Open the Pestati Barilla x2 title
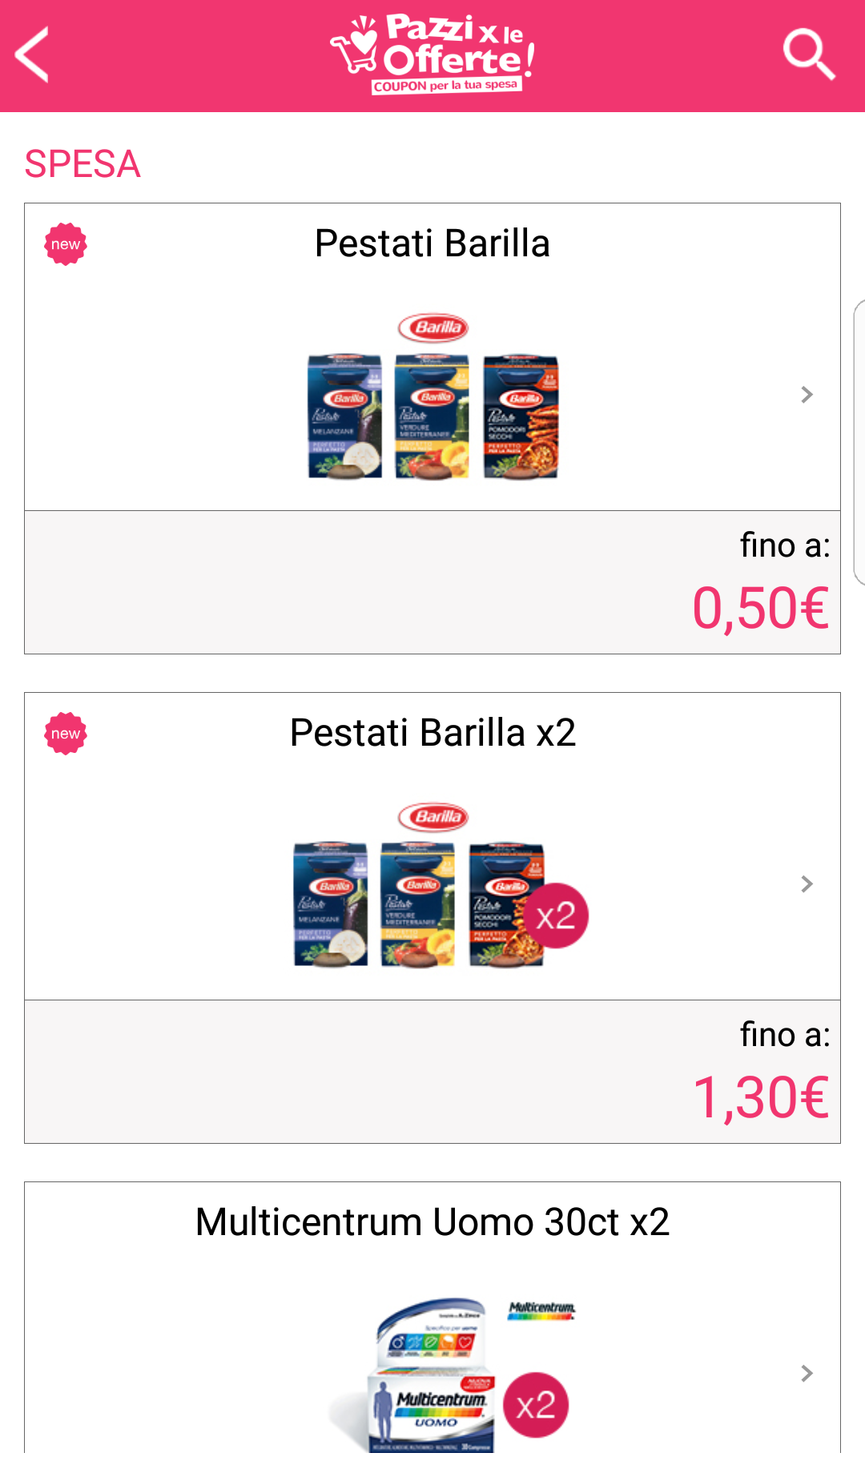The image size is (865, 1477). [432, 733]
